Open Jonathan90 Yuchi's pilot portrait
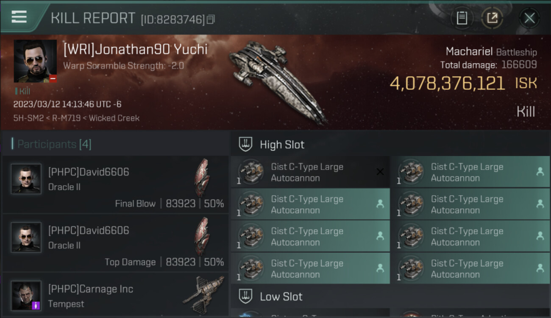551x318 pixels. point(35,61)
